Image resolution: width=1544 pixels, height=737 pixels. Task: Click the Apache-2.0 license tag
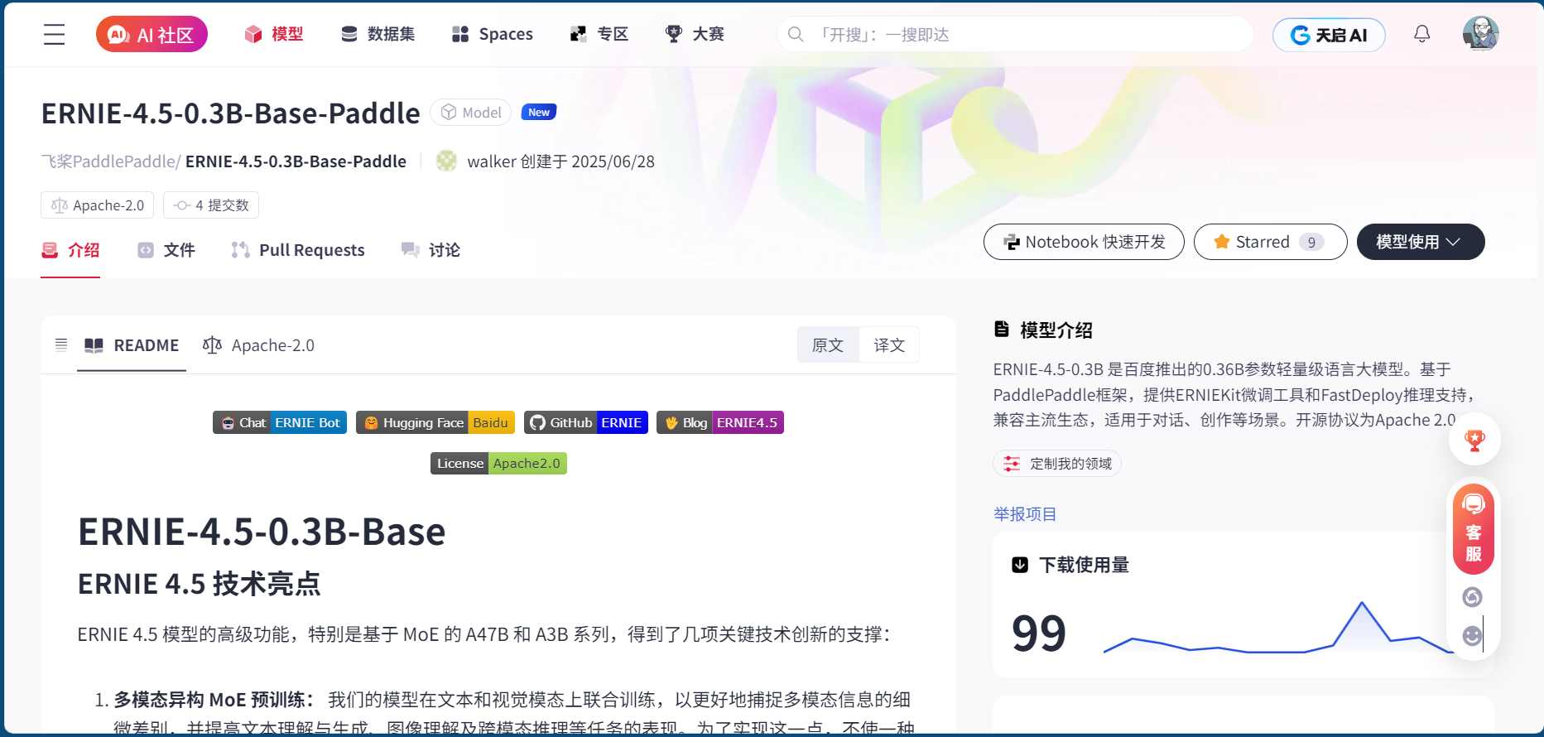coord(98,205)
